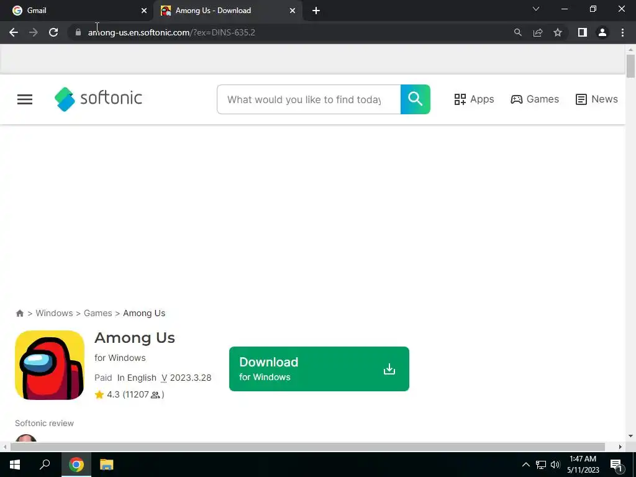Focus the Softonic search input field

(309, 99)
